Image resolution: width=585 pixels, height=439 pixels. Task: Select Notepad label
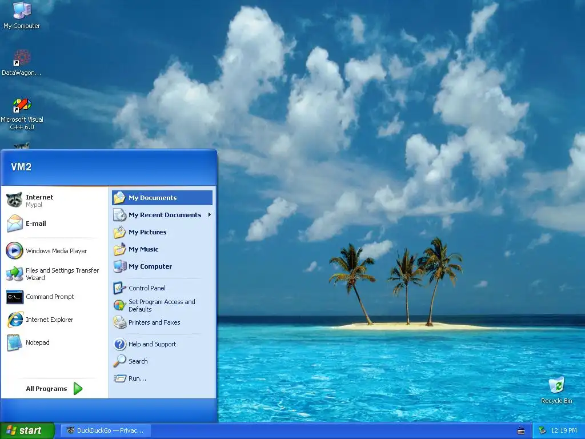click(37, 342)
